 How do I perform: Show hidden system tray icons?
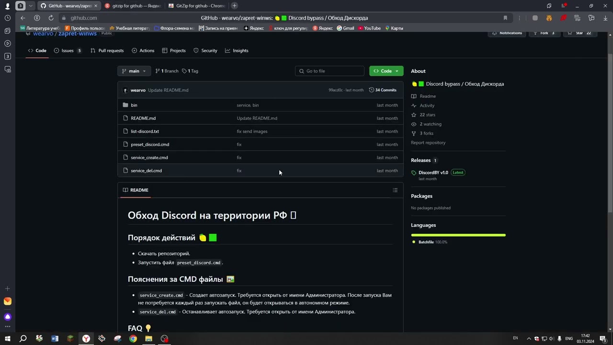click(x=529, y=338)
